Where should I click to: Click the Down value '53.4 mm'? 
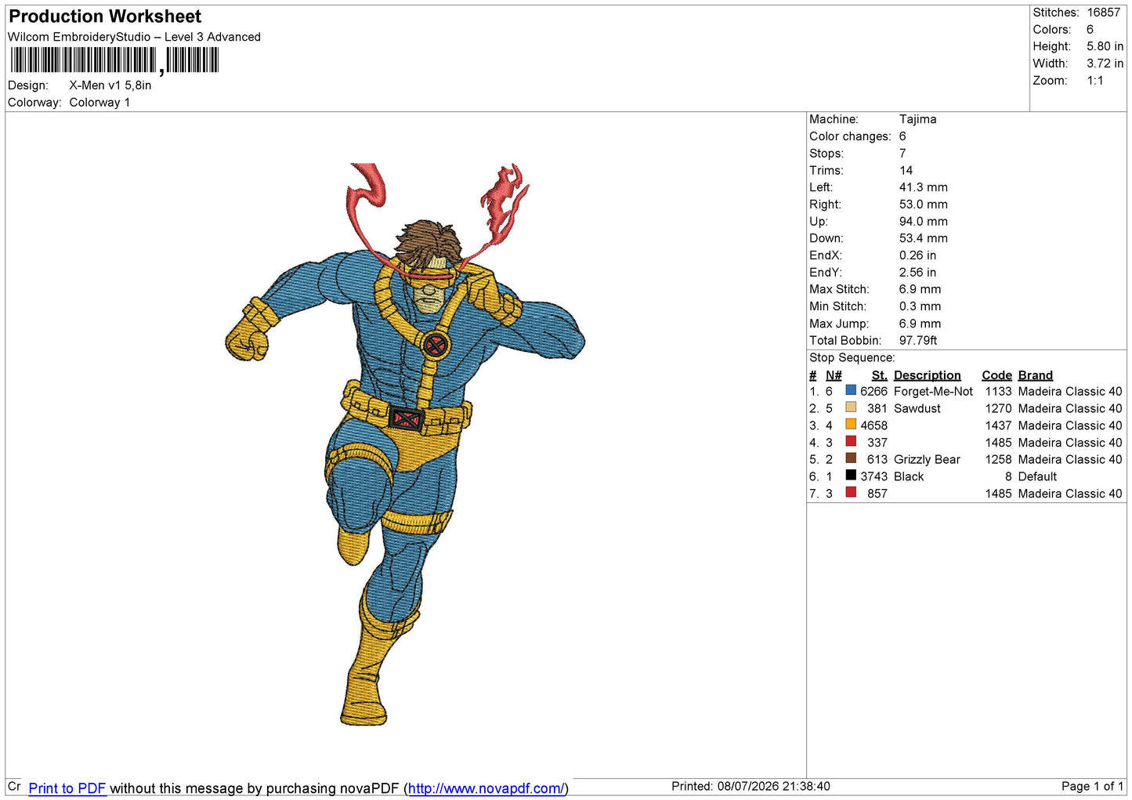tap(924, 238)
